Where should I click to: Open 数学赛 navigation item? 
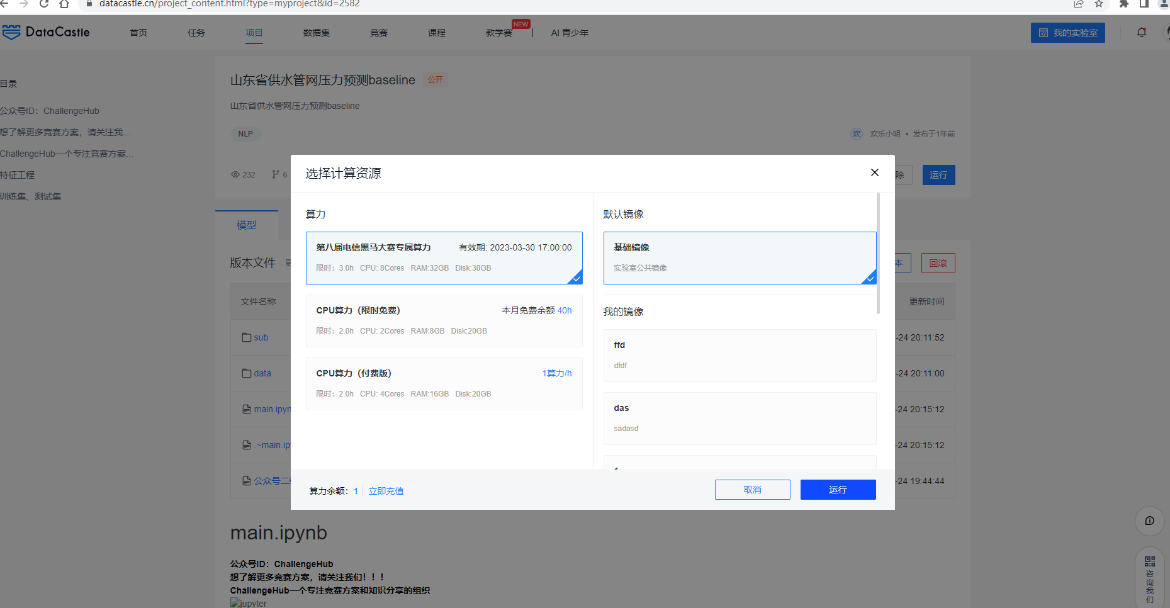coord(499,33)
